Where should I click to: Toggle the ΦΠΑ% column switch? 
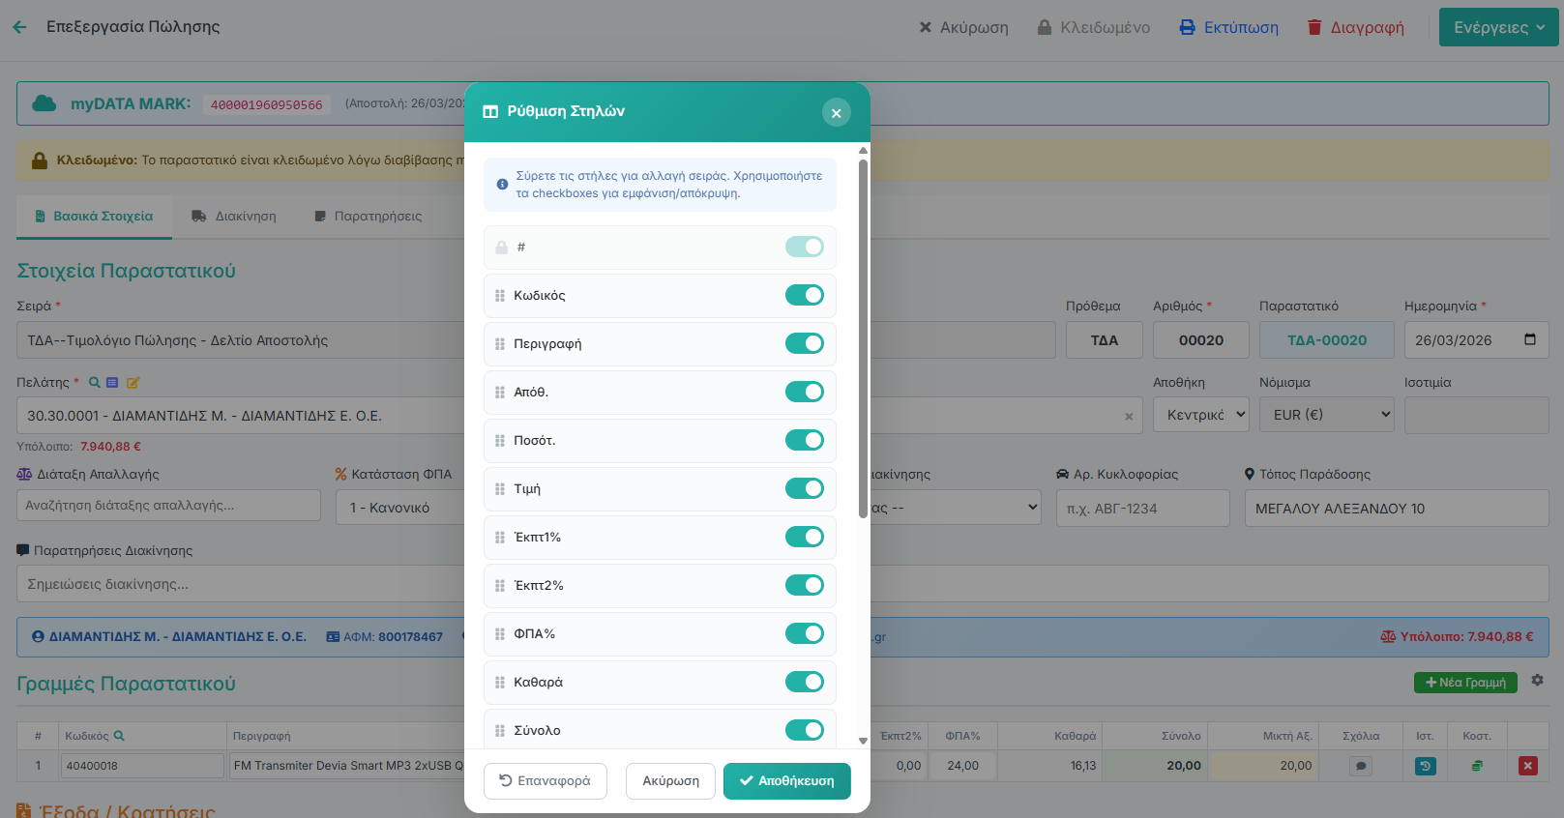click(x=805, y=633)
